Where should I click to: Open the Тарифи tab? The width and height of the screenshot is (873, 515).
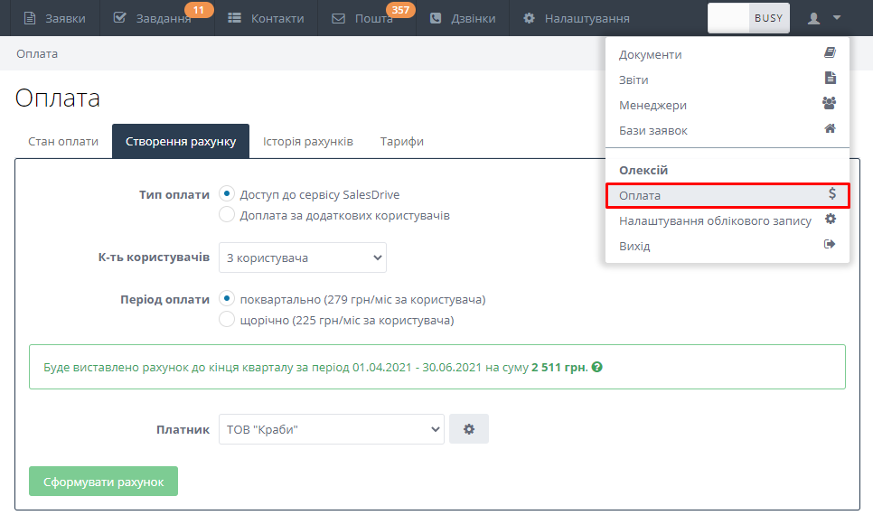[x=401, y=142]
